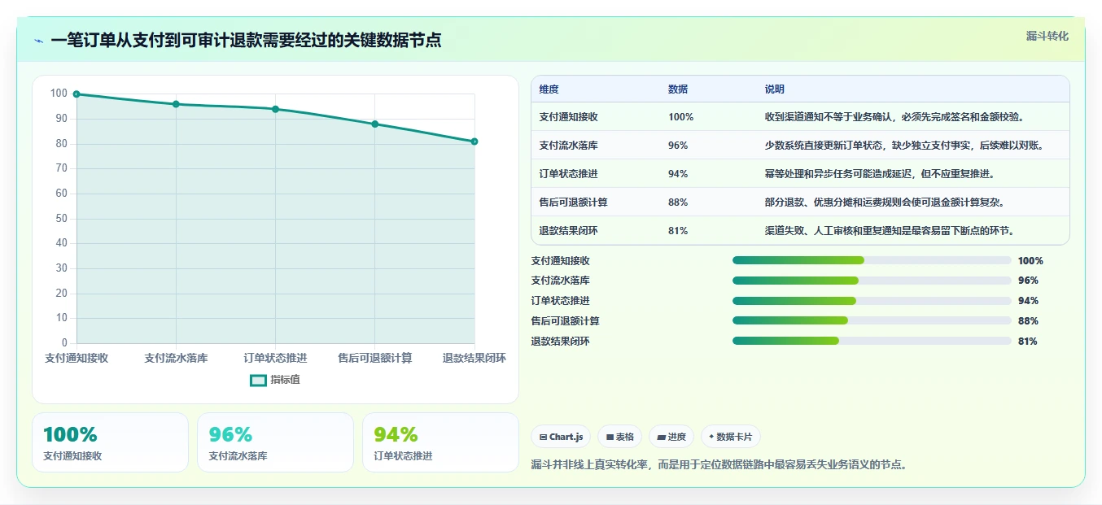Open the 100% 支付通知接收 data card
The width and height of the screenshot is (1102, 505).
pos(110,442)
